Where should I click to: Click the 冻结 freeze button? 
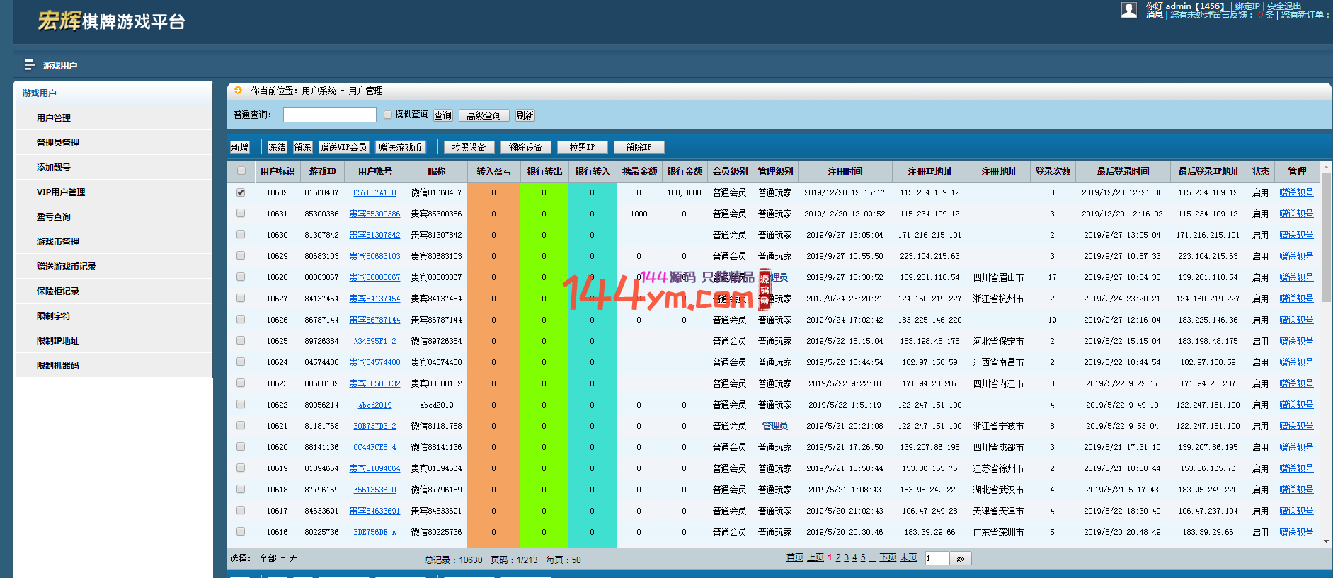277,147
